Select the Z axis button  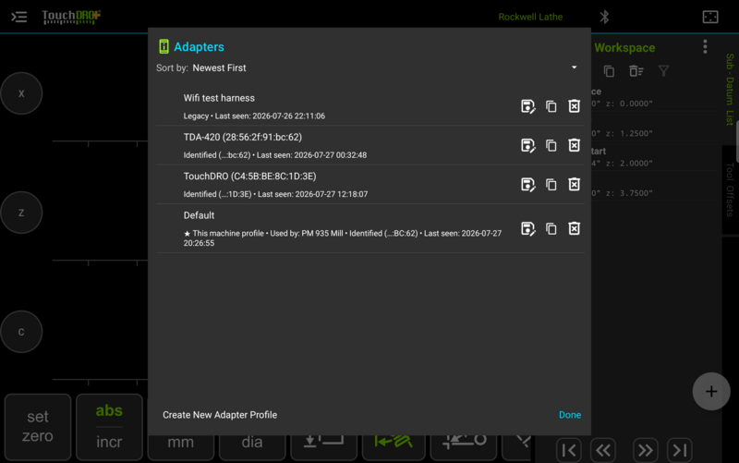[x=21, y=213]
